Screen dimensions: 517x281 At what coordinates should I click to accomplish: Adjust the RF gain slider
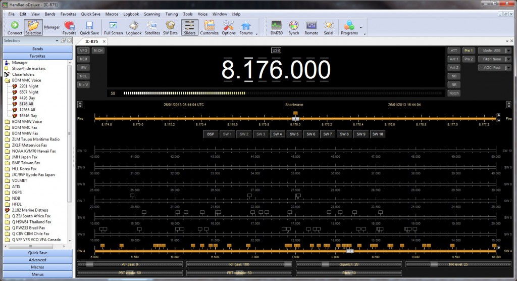pyautogui.click(x=239, y=264)
